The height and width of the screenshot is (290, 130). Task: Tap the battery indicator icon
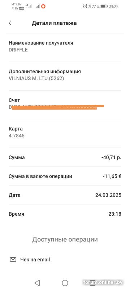(104, 7)
